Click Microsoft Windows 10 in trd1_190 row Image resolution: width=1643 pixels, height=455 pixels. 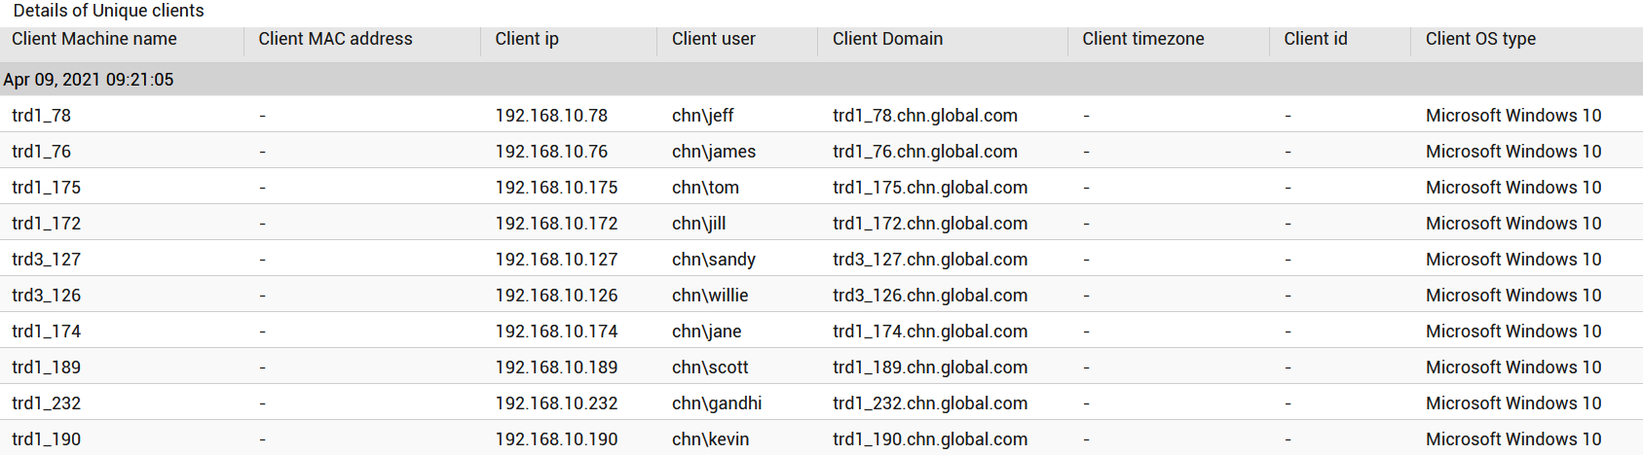[x=1513, y=439]
